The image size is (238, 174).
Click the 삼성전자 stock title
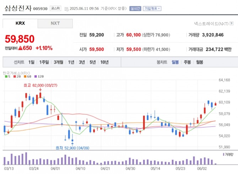click(18, 8)
